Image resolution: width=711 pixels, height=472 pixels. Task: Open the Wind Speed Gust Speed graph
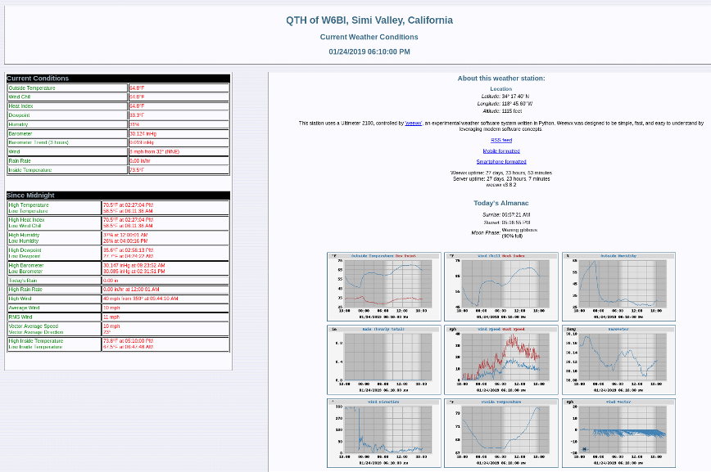click(x=501, y=360)
